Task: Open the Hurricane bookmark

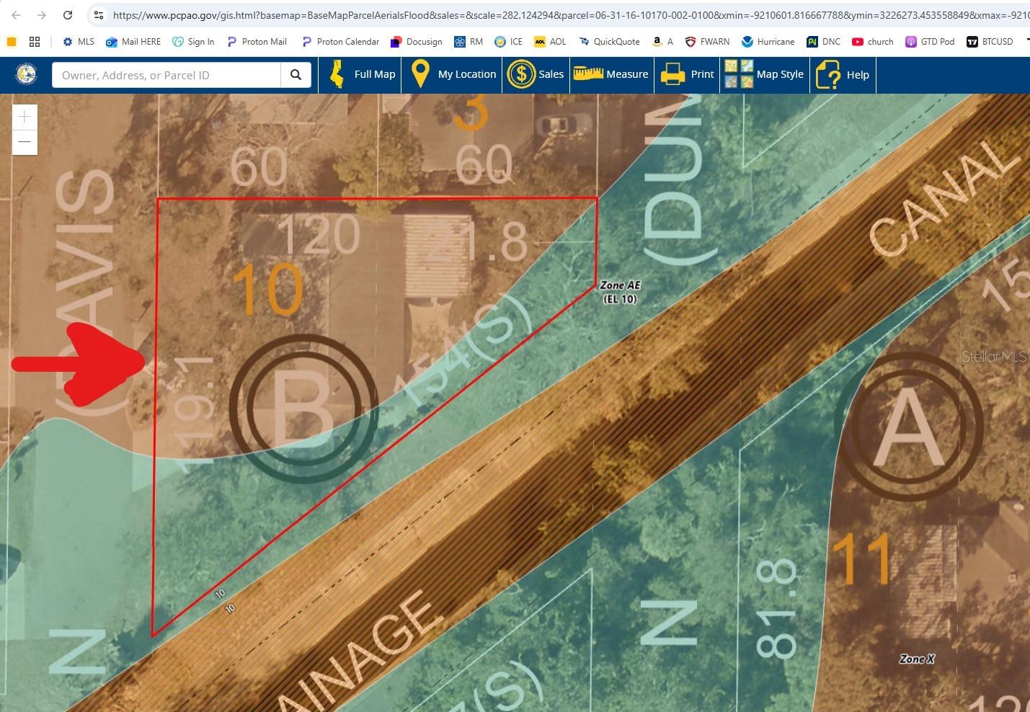Action: [768, 41]
